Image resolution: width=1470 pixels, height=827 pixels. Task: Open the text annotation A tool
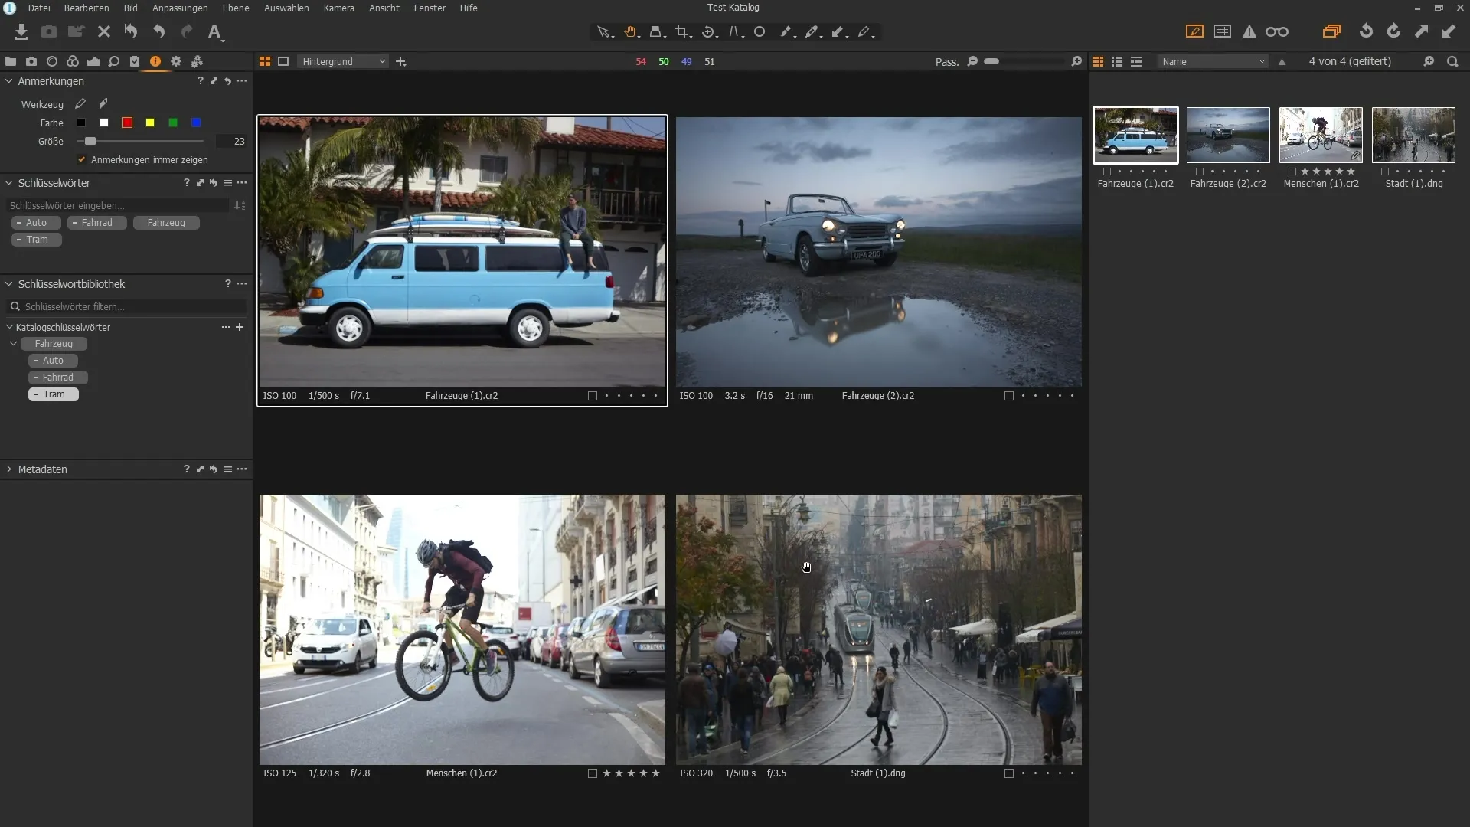click(x=214, y=32)
